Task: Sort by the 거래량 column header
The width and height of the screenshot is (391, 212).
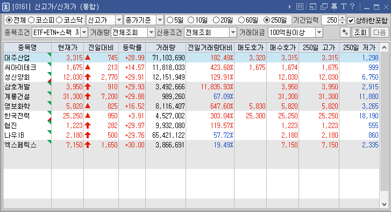Action: coord(166,47)
